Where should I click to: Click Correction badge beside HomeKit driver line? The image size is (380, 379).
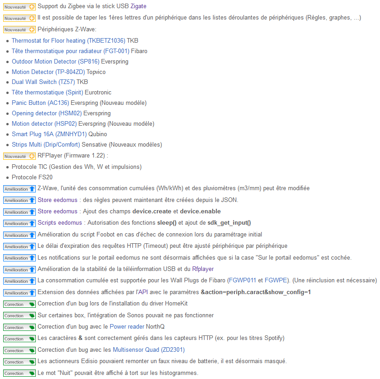[19, 304]
